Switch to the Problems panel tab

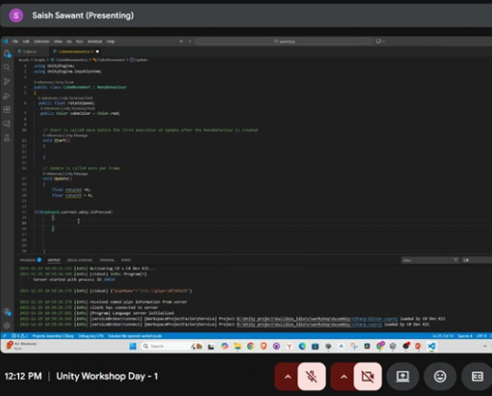coord(30,260)
